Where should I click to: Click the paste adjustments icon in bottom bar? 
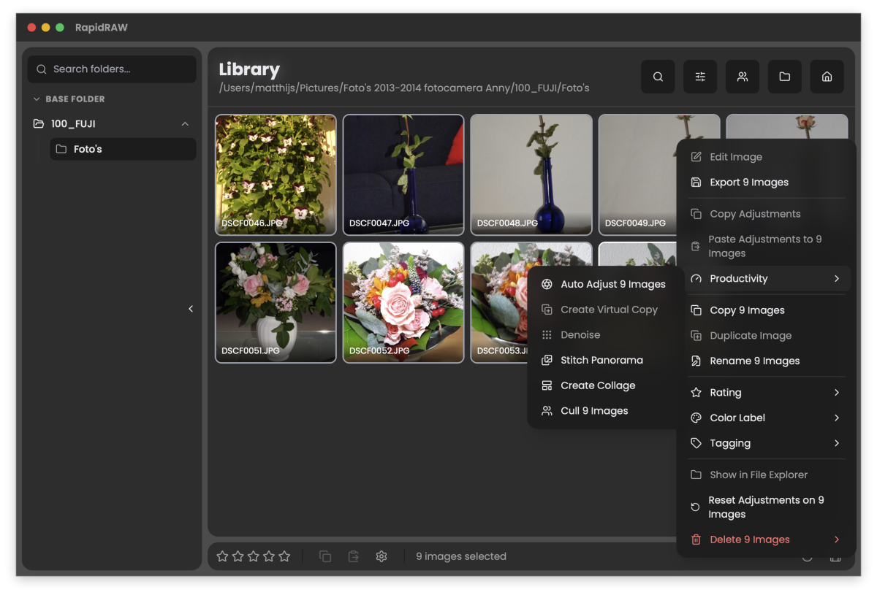pyautogui.click(x=354, y=556)
